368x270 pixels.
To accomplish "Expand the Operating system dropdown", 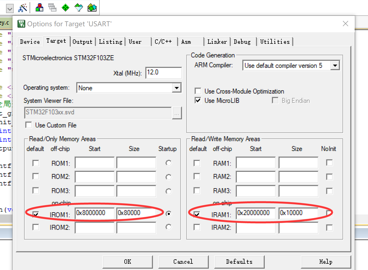I will click(x=177, y=88).
